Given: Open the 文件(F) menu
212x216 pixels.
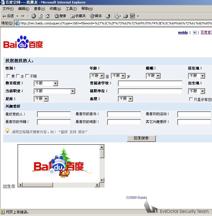Looking at the screenshot, I should click(8, 9).
